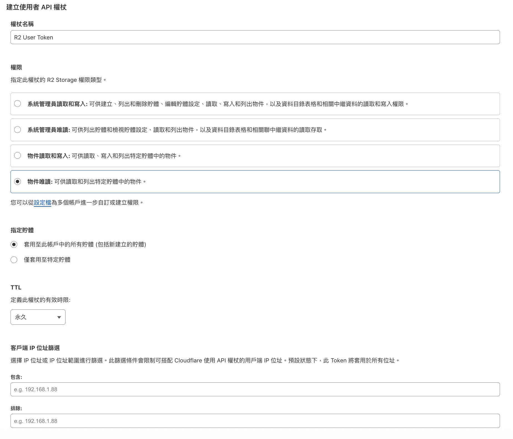Click the 包含: field label
This screenshot has width=513, height=439.
16,377
